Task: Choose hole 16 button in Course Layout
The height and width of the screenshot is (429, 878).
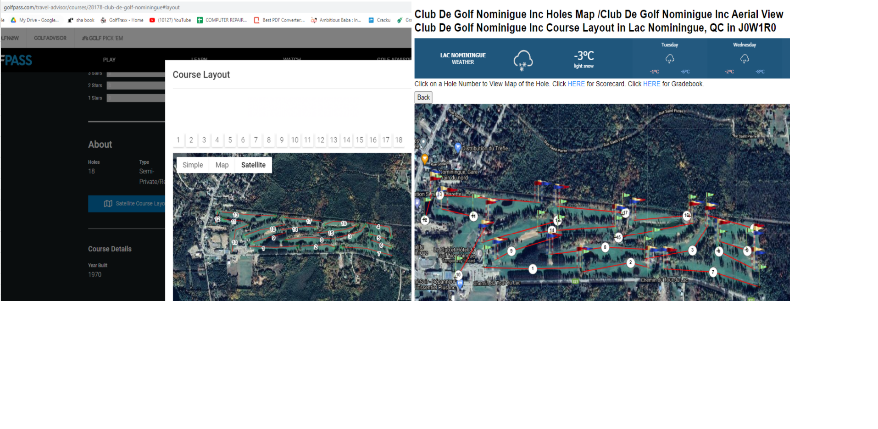Action: pos(373,140)
